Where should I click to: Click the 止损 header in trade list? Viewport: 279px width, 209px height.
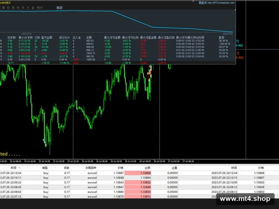tap(147, 168)
